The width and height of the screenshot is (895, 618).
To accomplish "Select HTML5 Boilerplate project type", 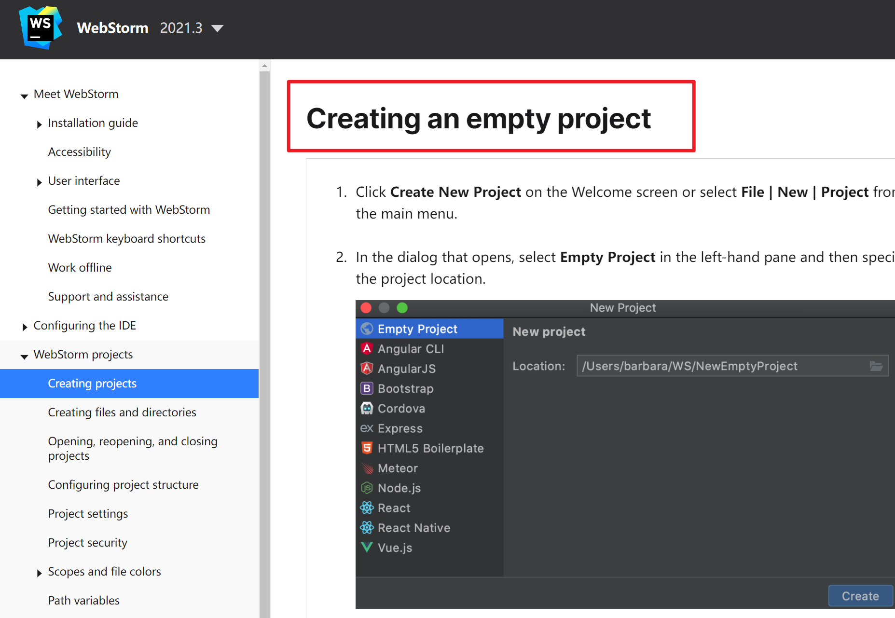I will click(429, 448).
